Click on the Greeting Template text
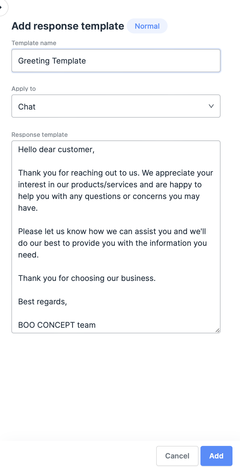 [x=52, y=61]
